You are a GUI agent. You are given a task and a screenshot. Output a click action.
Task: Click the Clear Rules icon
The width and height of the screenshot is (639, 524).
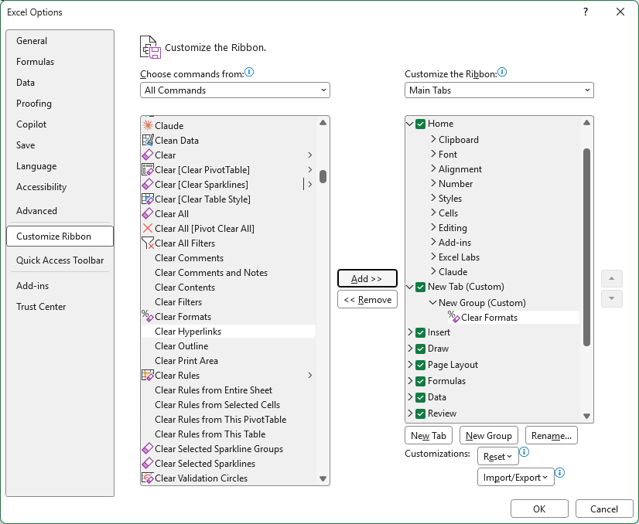pos(148,375)
